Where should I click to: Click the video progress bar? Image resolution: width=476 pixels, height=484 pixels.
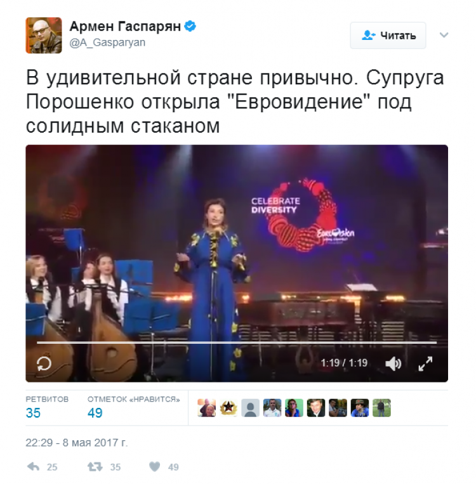click(237, 343)
